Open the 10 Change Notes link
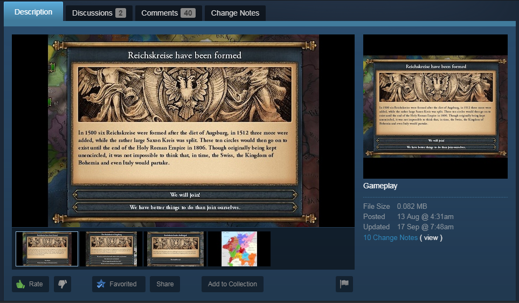The image size is (519, 303). click(x=390, y=237)
